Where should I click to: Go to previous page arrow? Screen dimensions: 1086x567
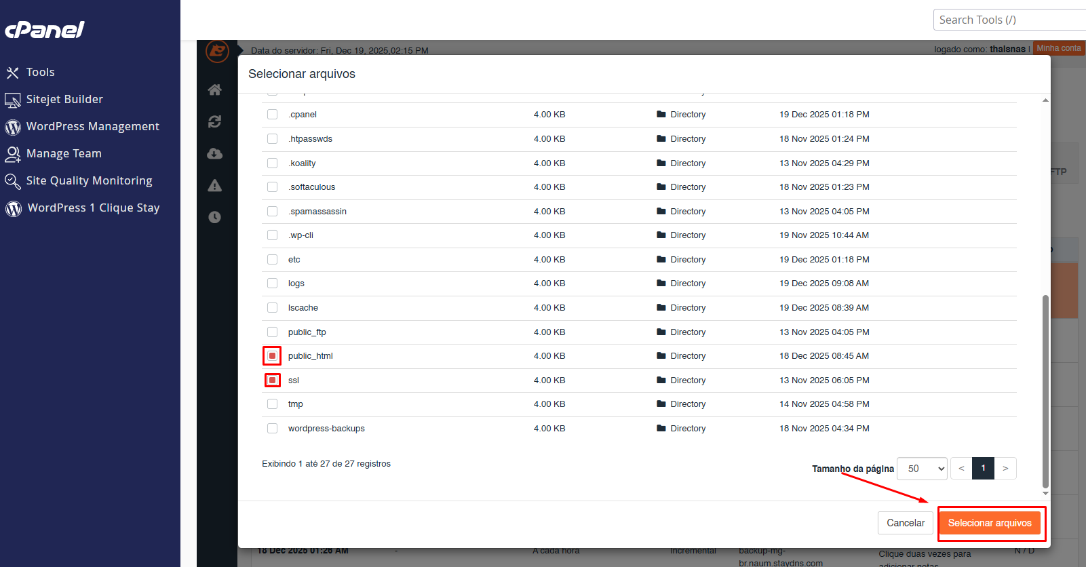tap(961, 469)
